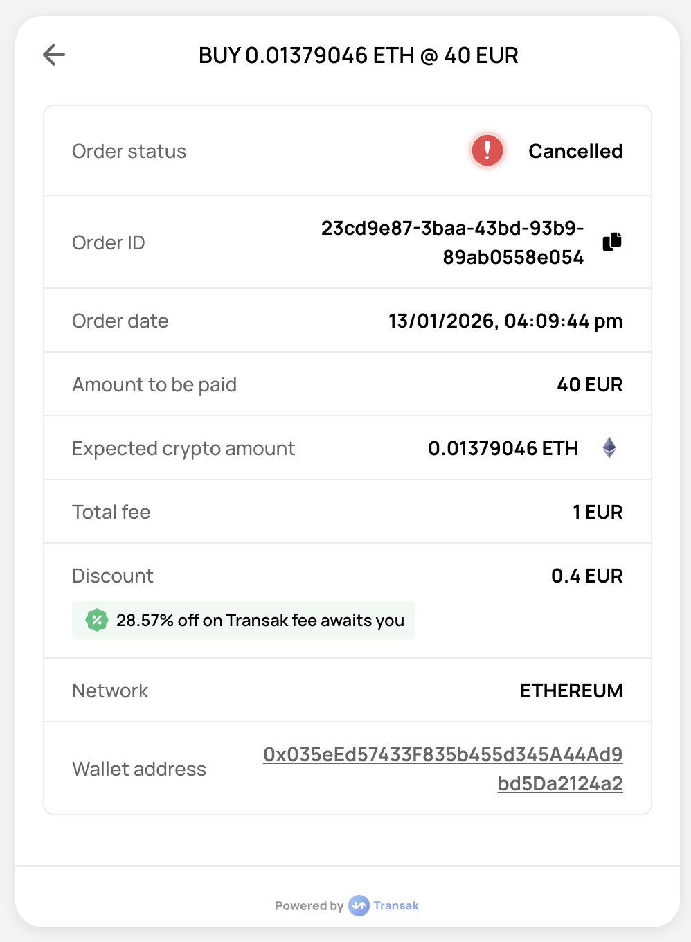Click the "Cancelled" status text
This screenshot has width=691, height=942.
[575, 151]
